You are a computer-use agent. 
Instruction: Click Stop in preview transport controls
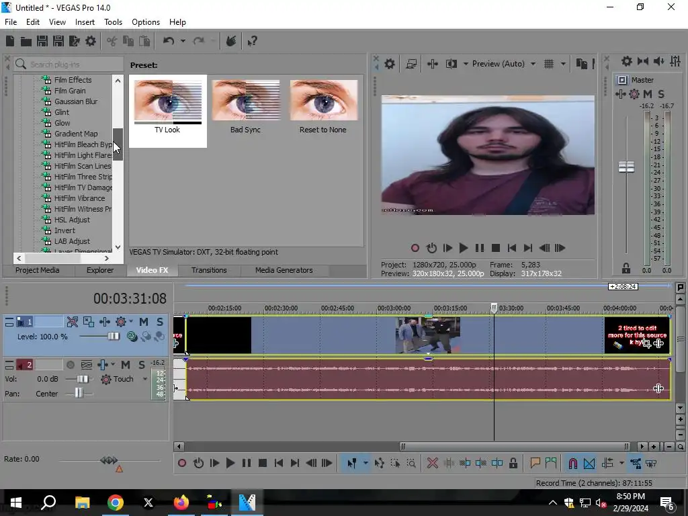tap(496, 248)
